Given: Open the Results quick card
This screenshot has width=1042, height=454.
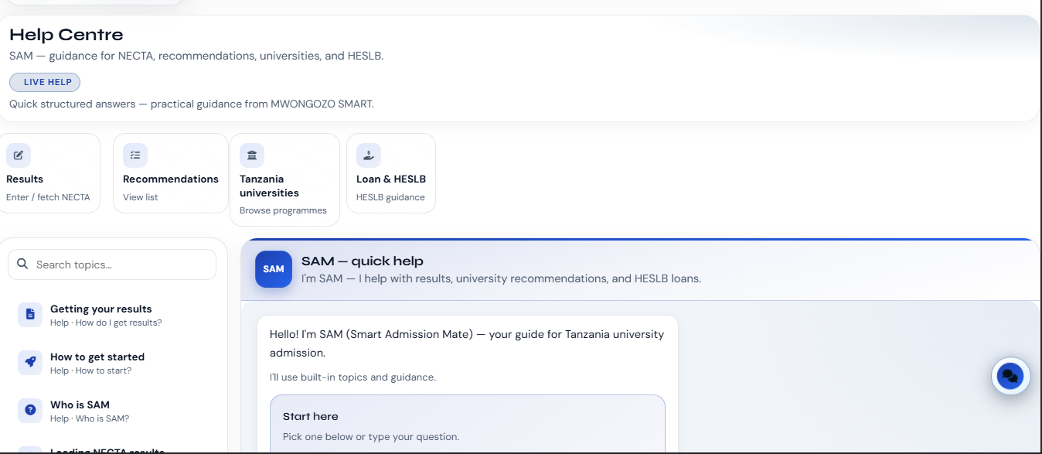Looking at the screenshot, I should [49, 173].
